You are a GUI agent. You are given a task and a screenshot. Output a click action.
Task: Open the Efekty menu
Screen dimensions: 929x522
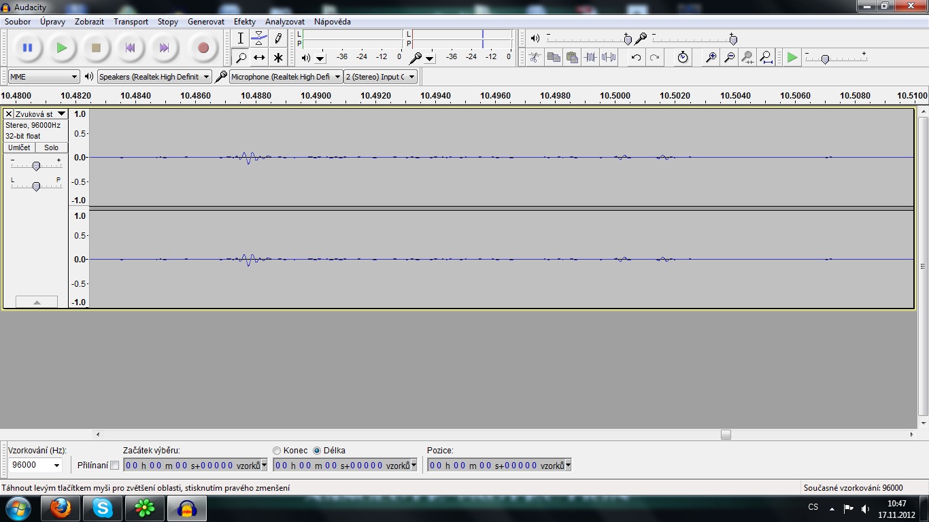(x=244, y=22)
